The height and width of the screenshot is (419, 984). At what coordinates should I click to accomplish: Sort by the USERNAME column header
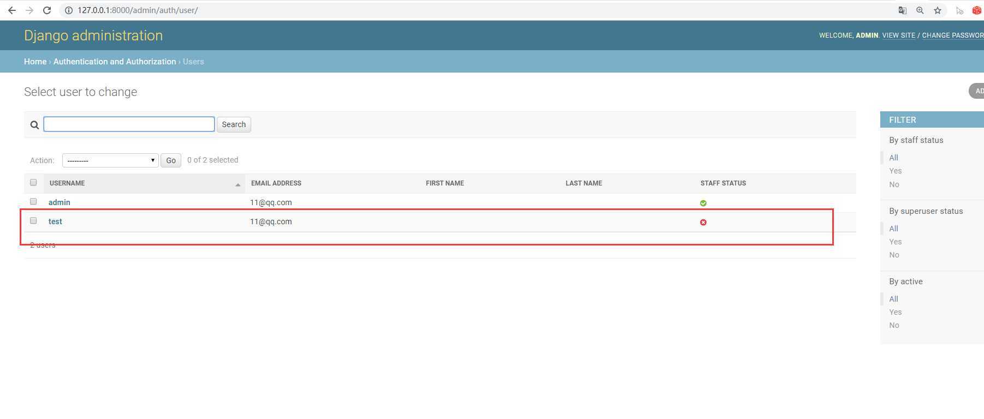pyautogui.click(x=67, y=183)
